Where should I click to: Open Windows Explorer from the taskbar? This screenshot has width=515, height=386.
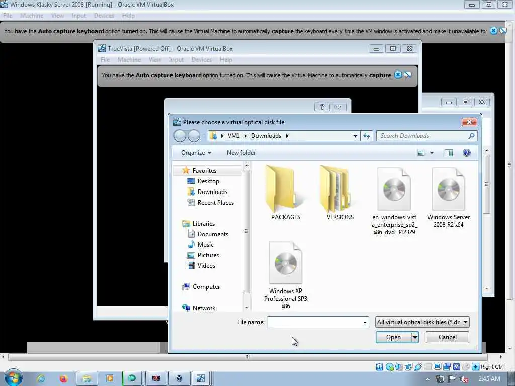(87, 378)
